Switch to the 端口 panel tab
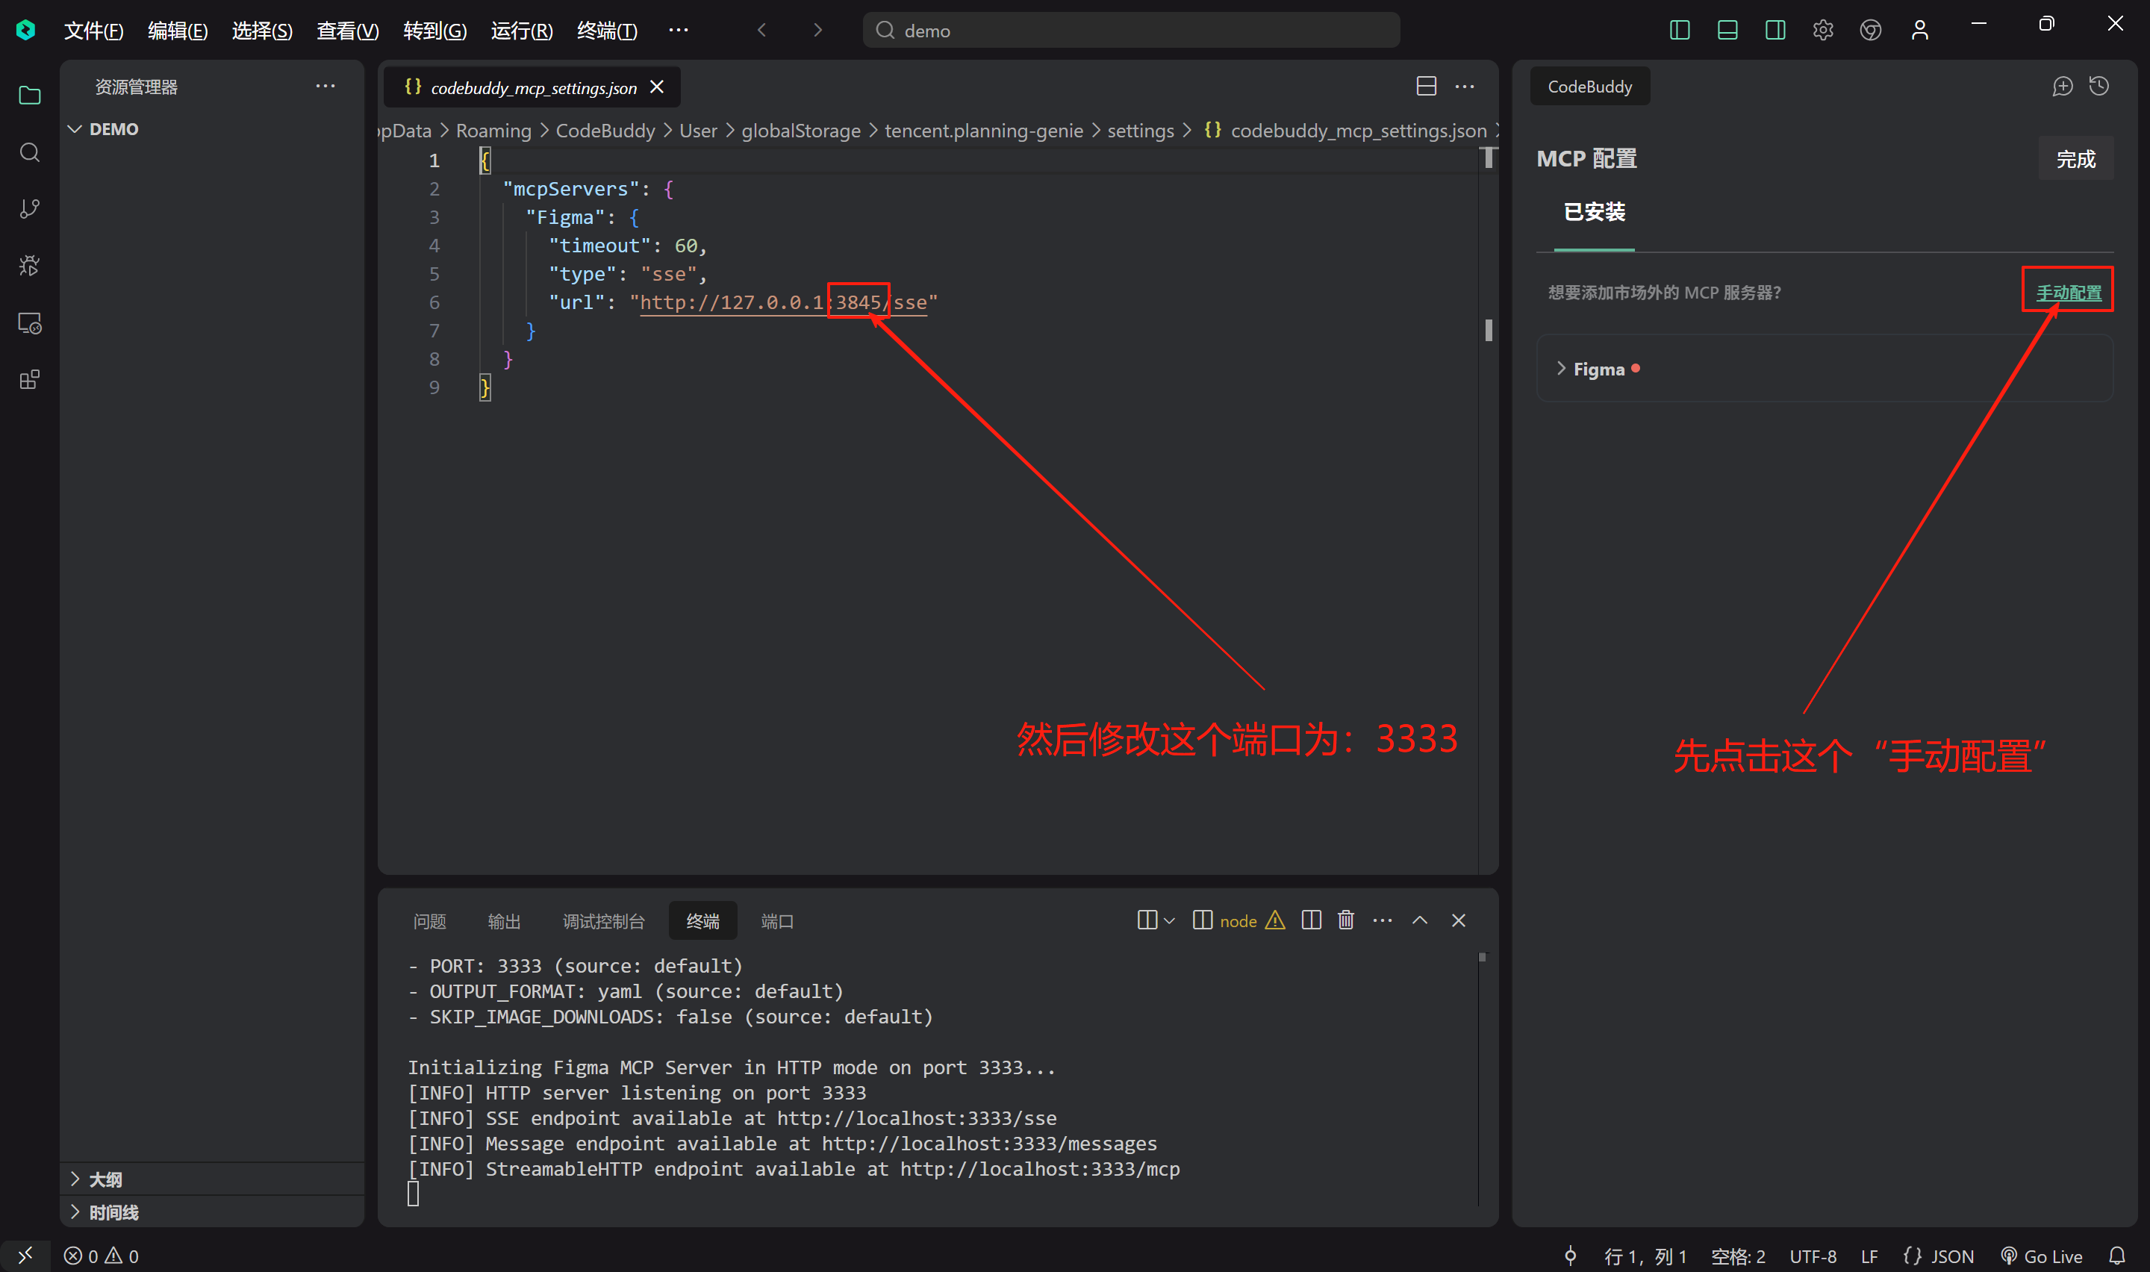Viewport: 2150px width, 1272px height. click(777, 920)
